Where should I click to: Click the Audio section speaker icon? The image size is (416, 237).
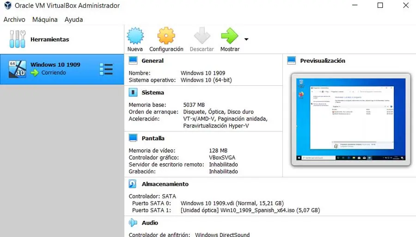133,223
